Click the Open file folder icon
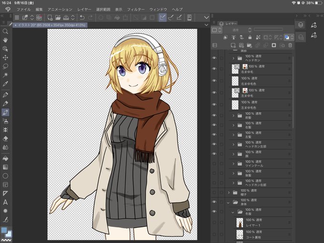The height and width of the screenshot is (243, 324). pyautogui.click(x=58, y=18)
